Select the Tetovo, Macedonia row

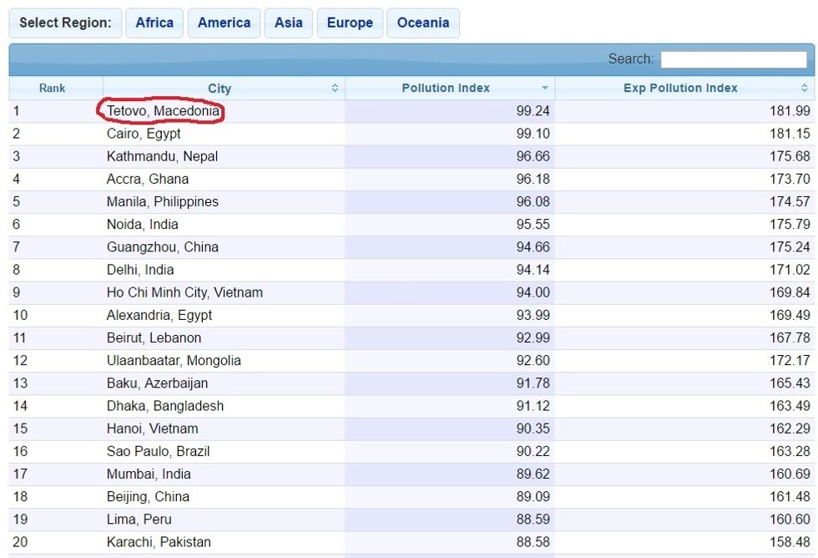[163, 111]
